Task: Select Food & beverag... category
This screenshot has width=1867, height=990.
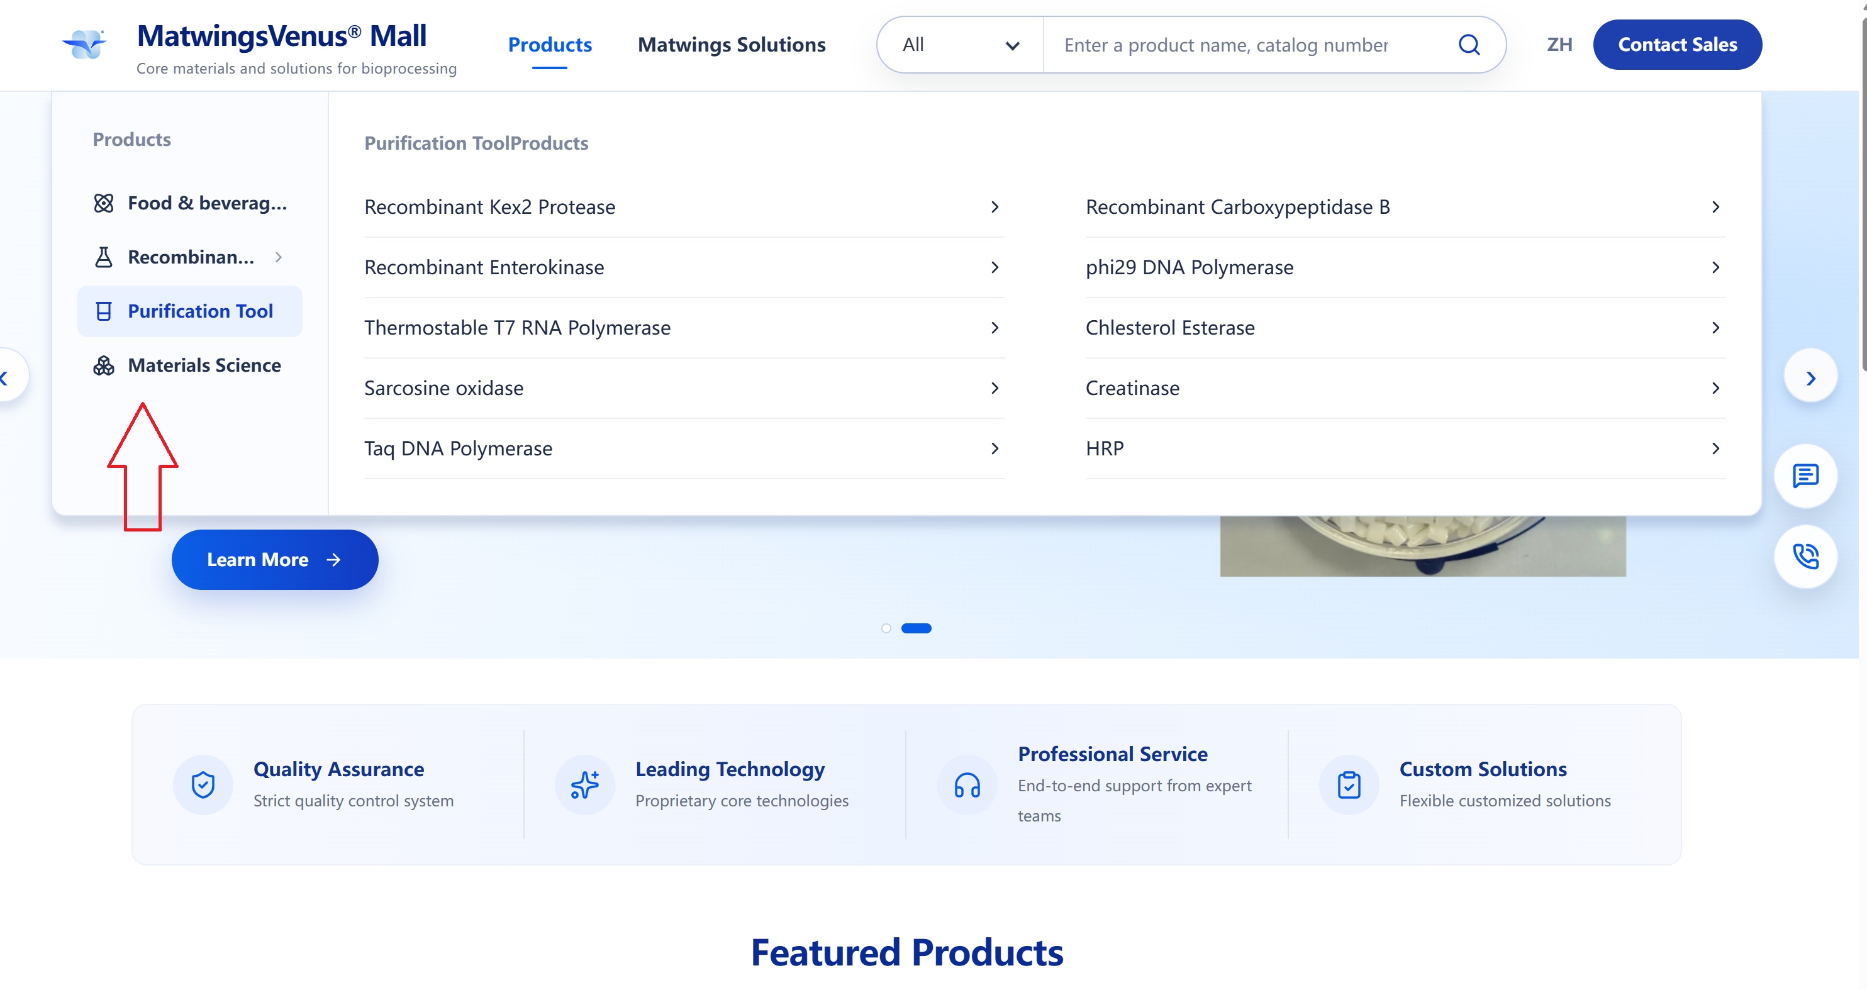Action: tap(190, 203)
